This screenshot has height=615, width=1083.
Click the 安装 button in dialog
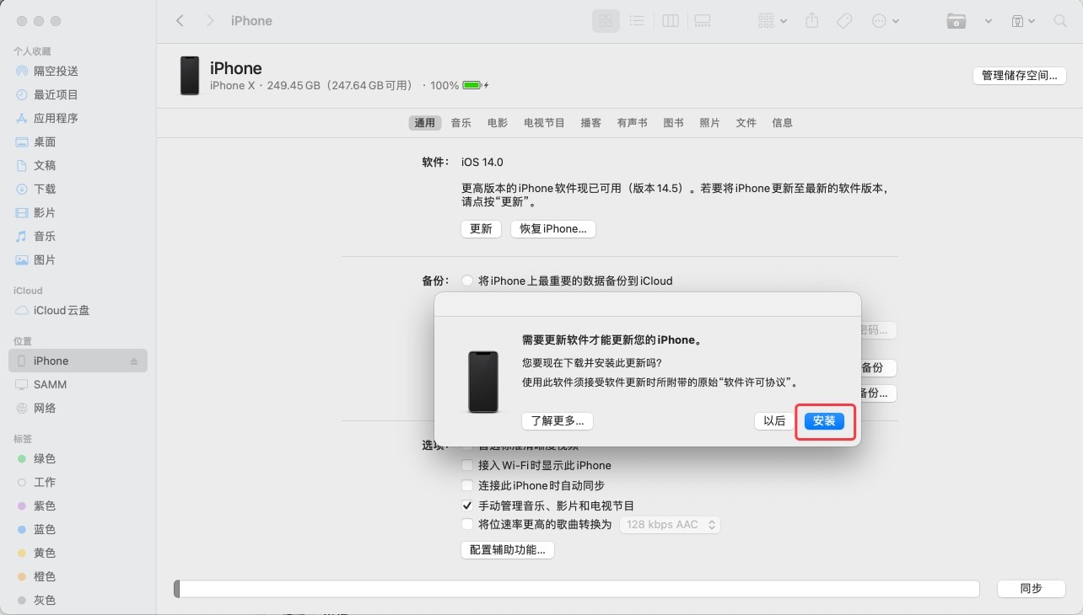[x=824, y=421]
